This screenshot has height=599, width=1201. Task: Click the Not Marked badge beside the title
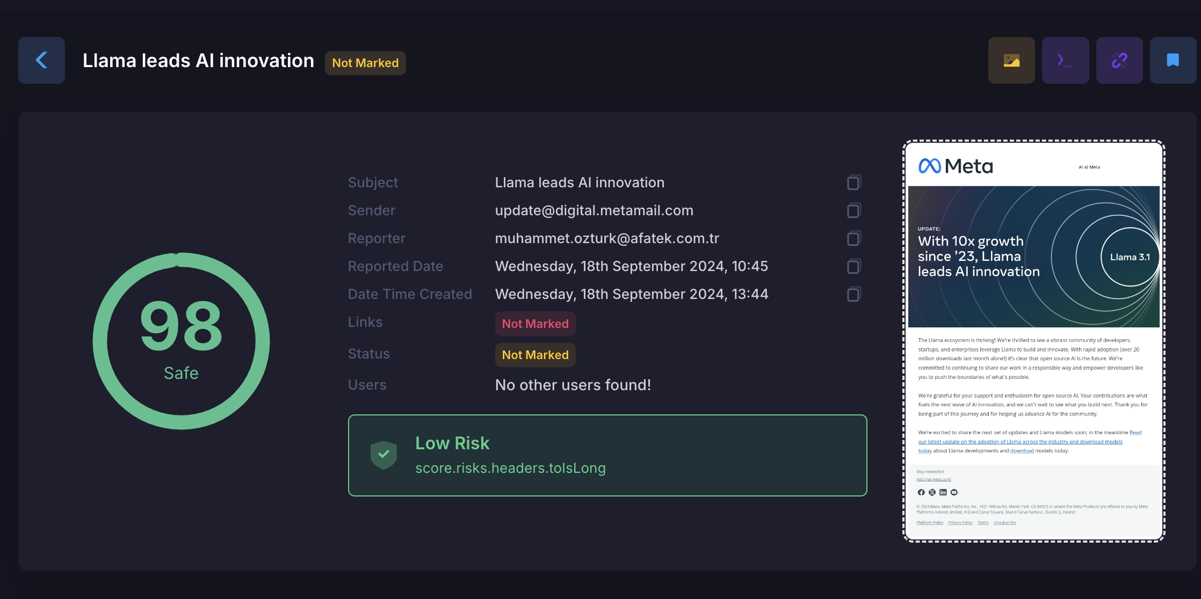click(x=365, y=63)
